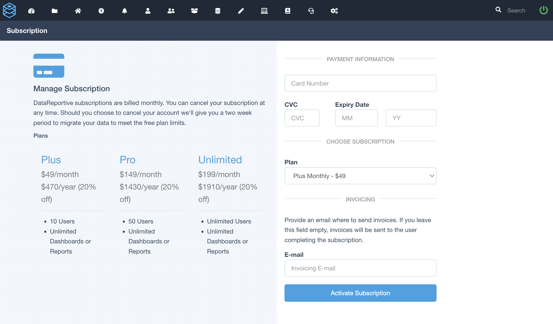Screen dimensions: 553x324
Task: Go to the home icon
Action: pos(78,11)
